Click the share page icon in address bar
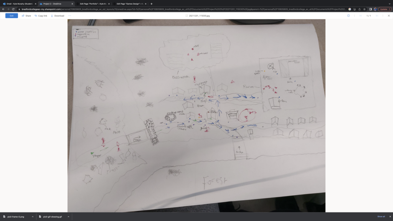This screenshot has width=393, height=221. pos(359,9)
